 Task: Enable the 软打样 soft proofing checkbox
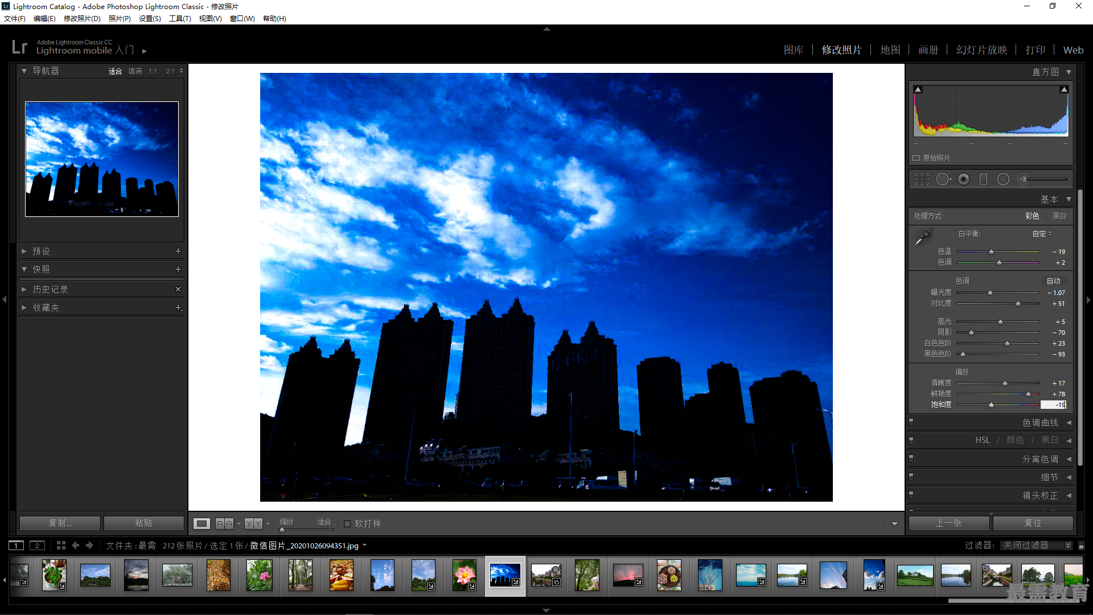[347, 524]
